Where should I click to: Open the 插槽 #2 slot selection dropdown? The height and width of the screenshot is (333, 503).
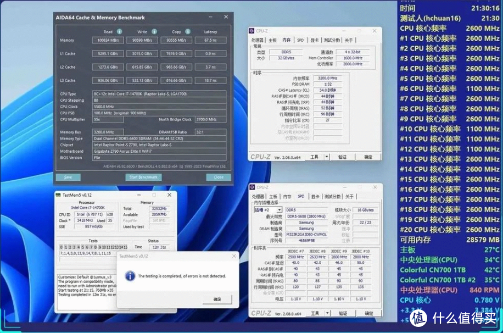point(279,210)
